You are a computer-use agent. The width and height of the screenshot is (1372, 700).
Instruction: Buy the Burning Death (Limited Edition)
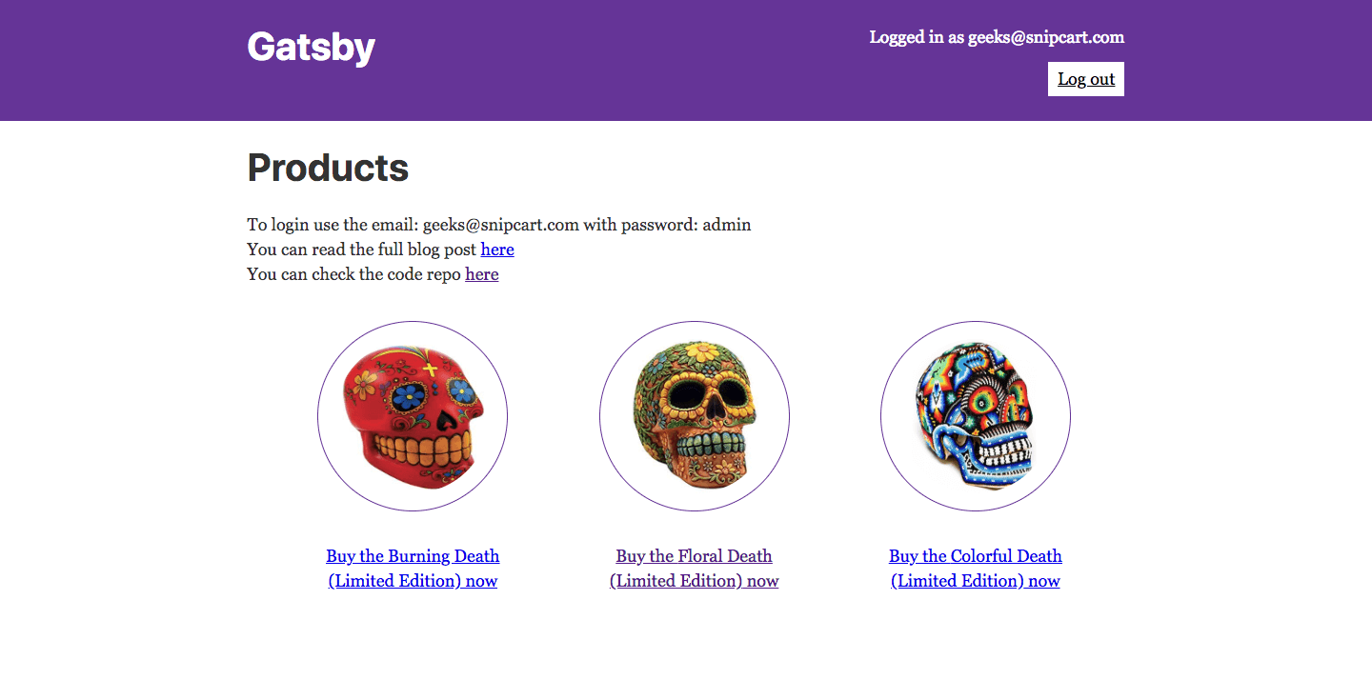[x=413, y=569]
